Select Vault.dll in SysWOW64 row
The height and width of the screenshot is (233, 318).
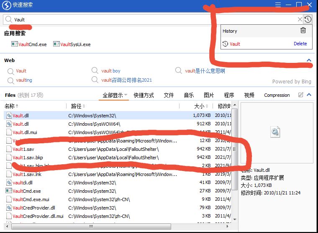(118, 124)
